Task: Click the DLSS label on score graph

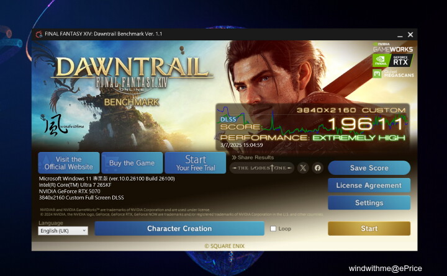Action: (228, 119)
